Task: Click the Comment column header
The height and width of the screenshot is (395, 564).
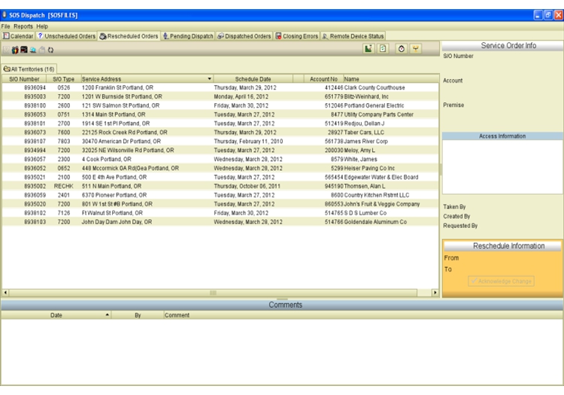Action: pos(363,315)
